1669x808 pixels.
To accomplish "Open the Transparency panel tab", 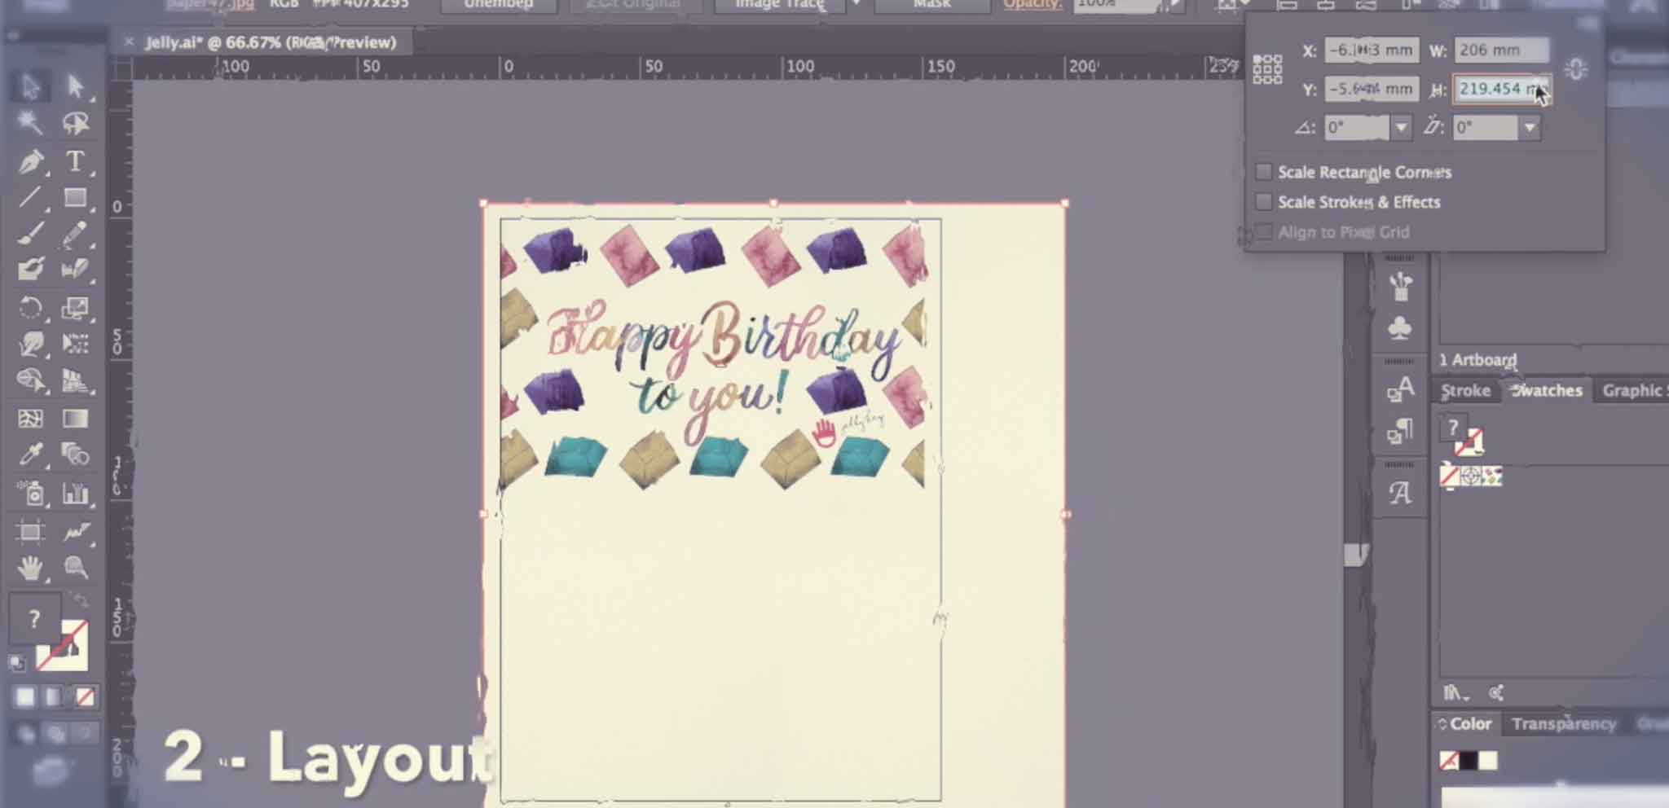I will [1563, 723].
